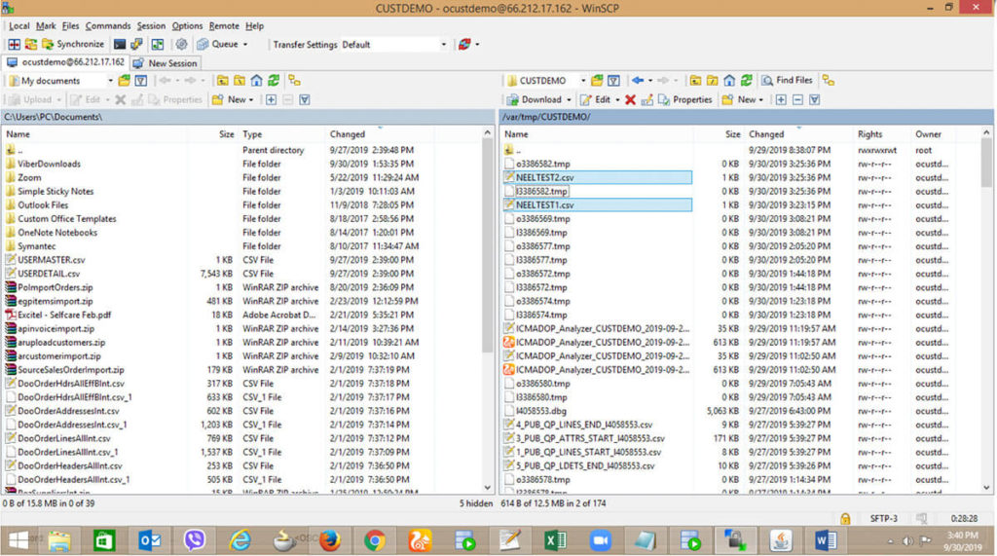Open the preferences gear icon
The width and height of the screenshot is (997, 556).
tap(181, 45)
